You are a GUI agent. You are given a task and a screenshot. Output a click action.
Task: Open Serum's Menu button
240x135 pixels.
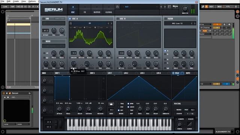175,6
